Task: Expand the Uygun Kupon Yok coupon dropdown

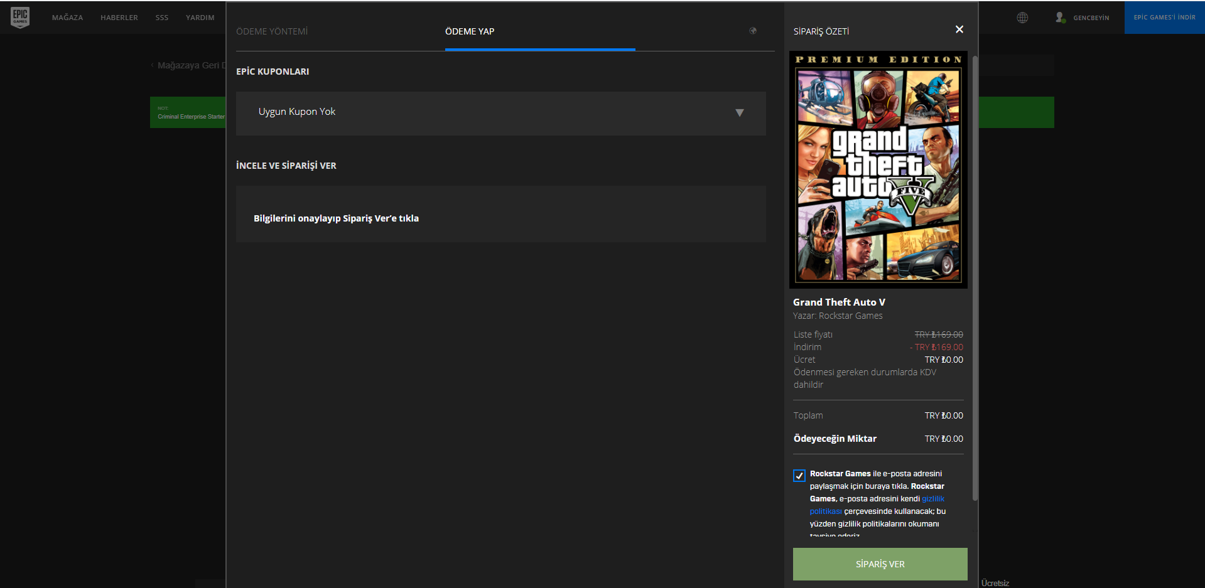Action: click(x=500, y=113)
